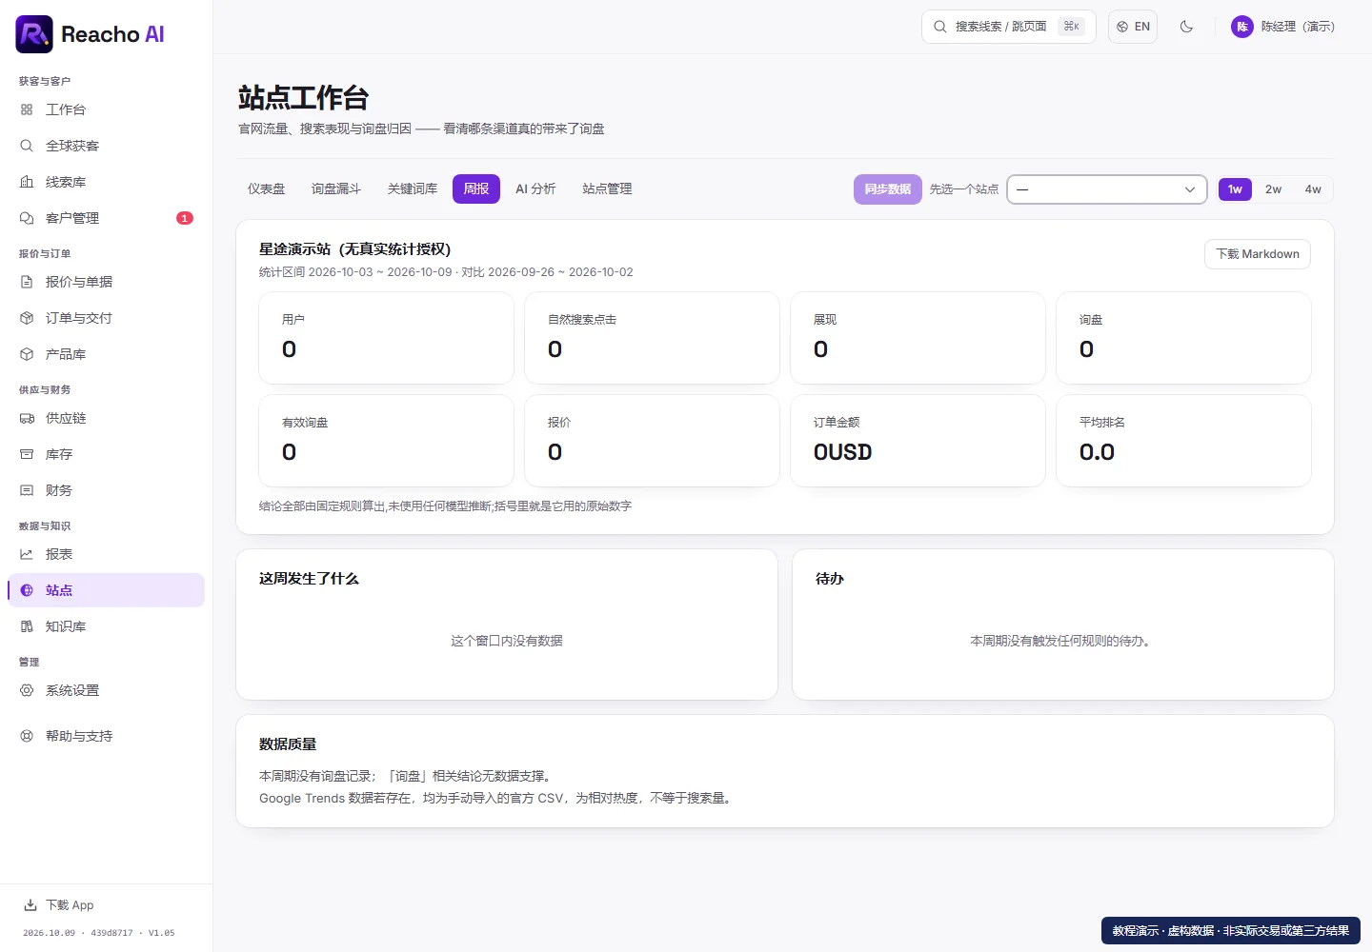Screen dimensions: 1372x952
Task: Click the 订单与交付 box icon
Action: [x=27, y=318]
